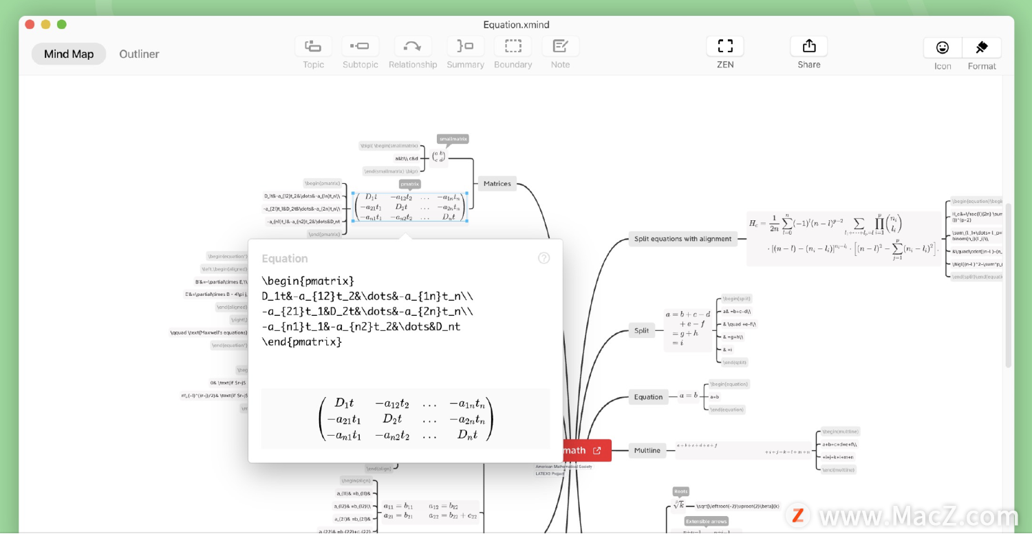Select the Matrices topic

[497, 184]
